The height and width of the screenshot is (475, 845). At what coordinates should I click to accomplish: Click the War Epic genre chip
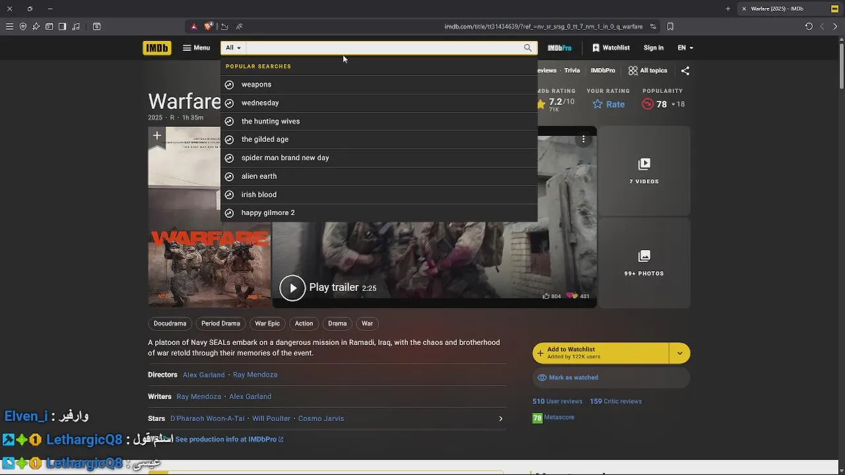[267, 323]
